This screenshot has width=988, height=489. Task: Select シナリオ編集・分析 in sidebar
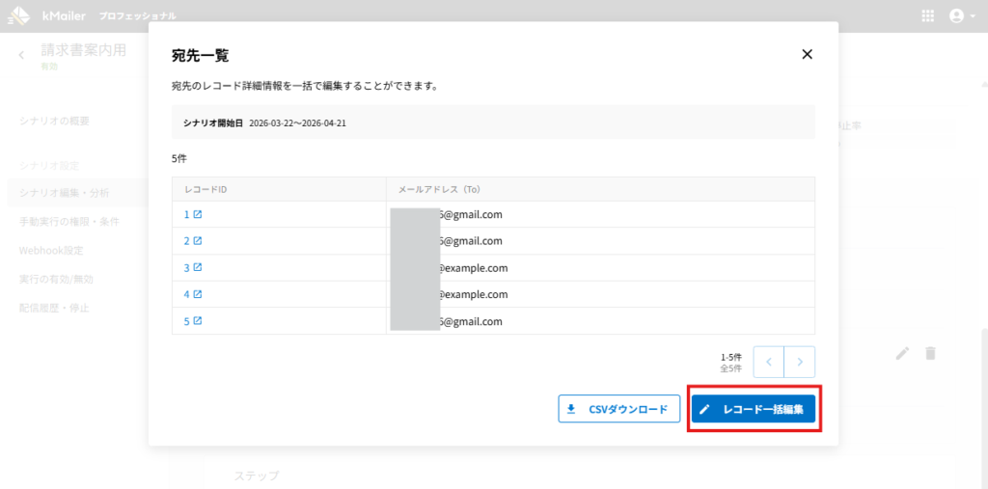pyautogui.click(x=65, y=193)
